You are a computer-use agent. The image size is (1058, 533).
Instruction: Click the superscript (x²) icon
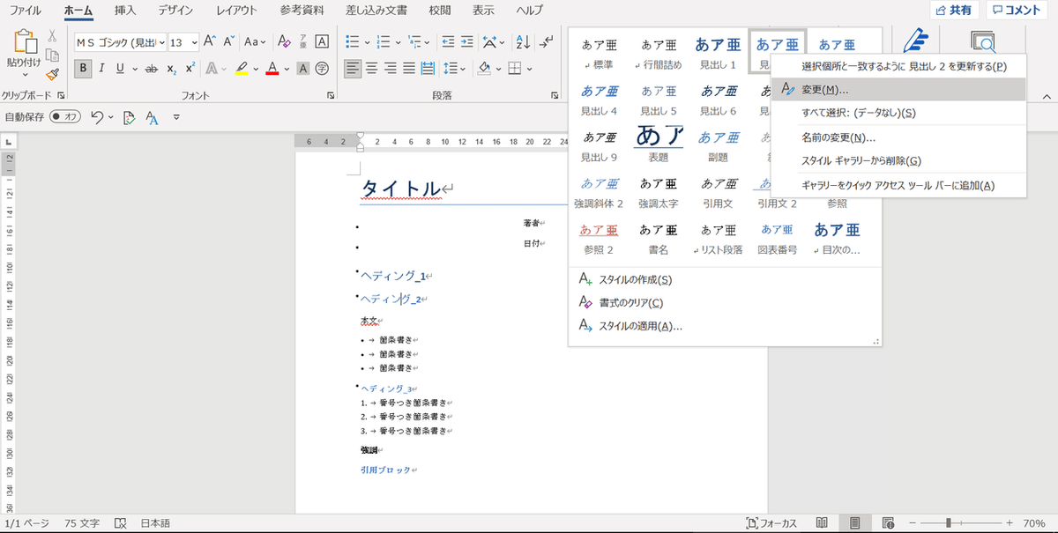click(x=190, y=68)
